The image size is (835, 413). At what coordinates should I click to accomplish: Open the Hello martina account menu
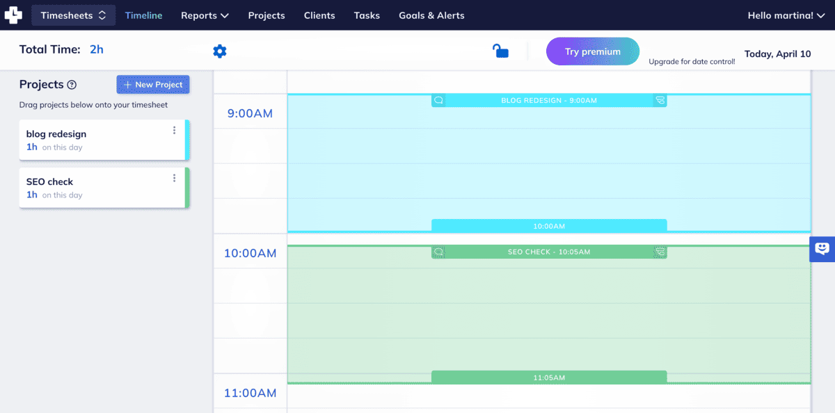[786, 15]
